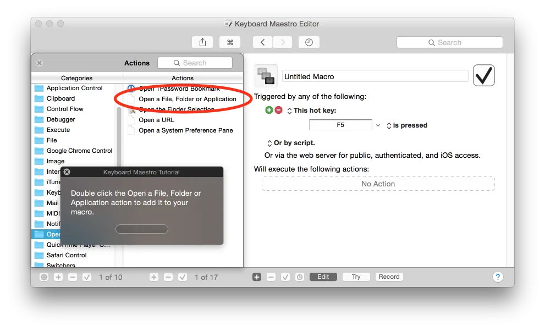Click the Try button
The image size is (545, 331).
pos(356,277)
